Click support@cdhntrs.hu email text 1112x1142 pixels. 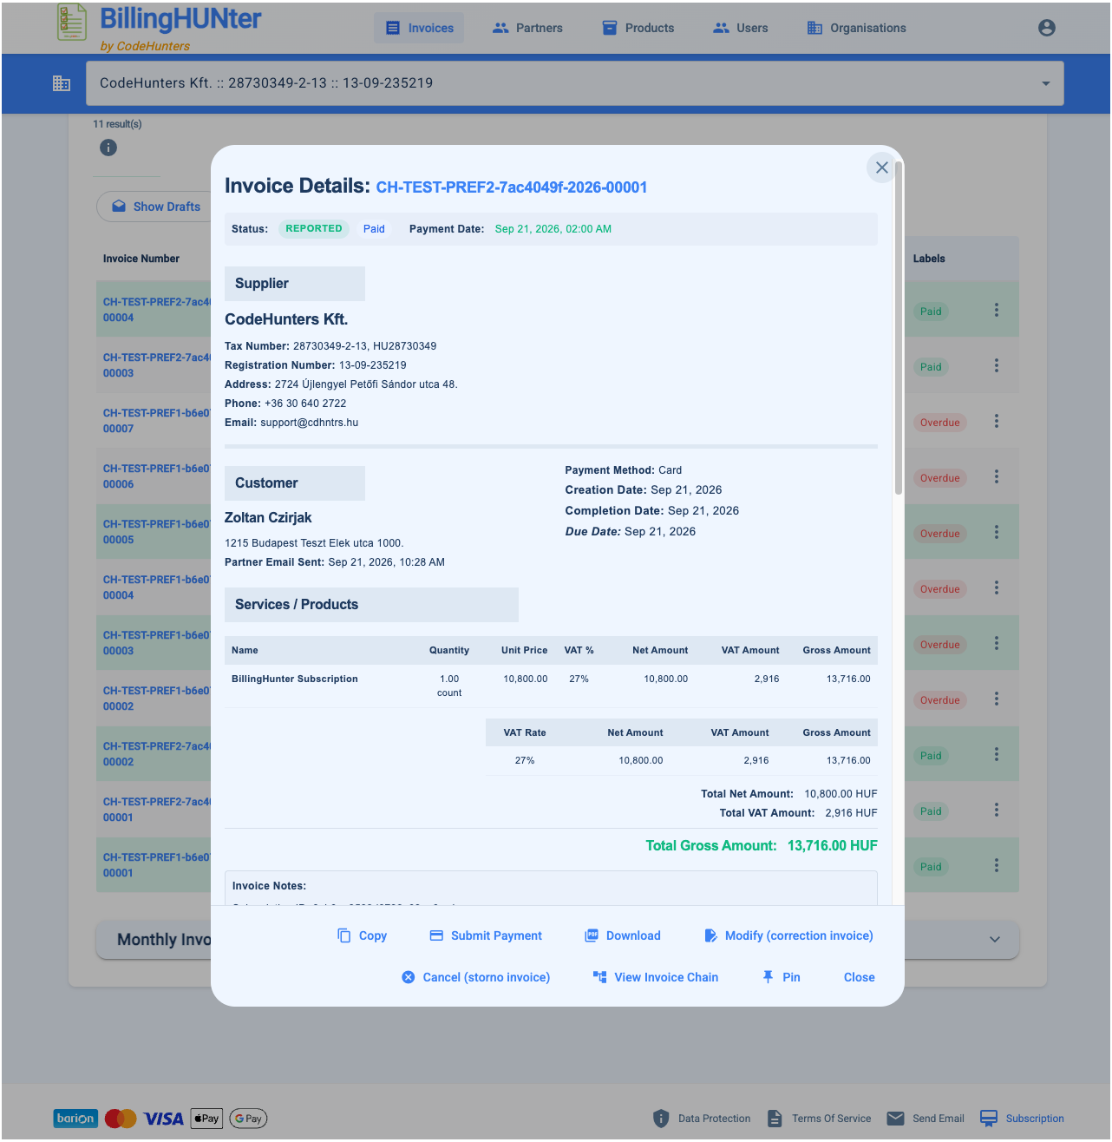[x=309, y=423]
